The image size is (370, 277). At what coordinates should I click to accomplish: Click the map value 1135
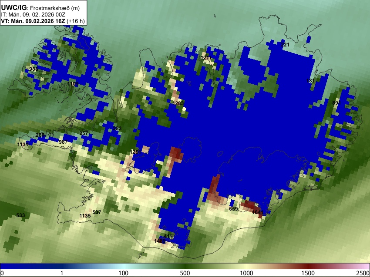(x=85, y=216)
